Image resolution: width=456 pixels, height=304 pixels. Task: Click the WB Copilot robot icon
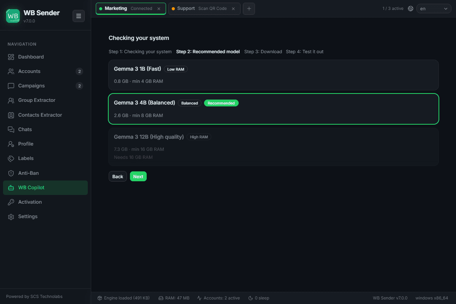click(x=11, y=188)
